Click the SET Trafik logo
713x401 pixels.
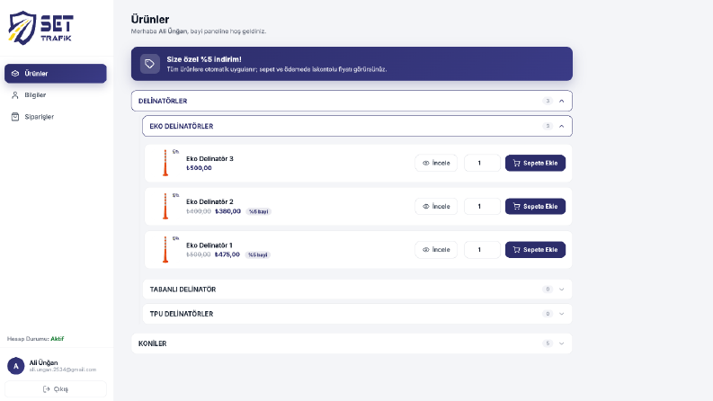tap(41, 28)
